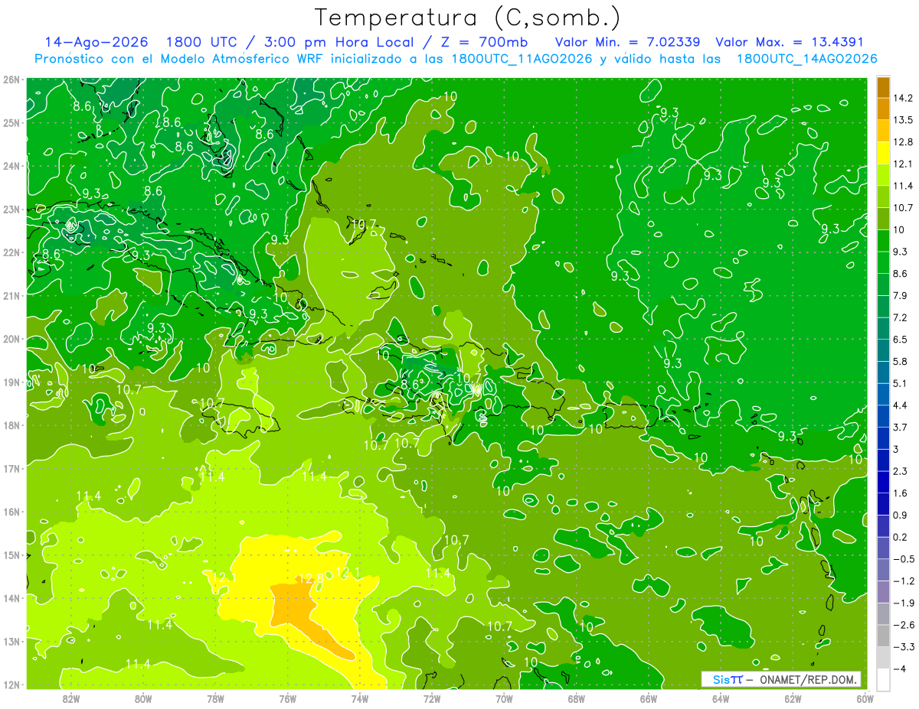
Task: Click the "70W" longitude axis label
Action: 504,698
